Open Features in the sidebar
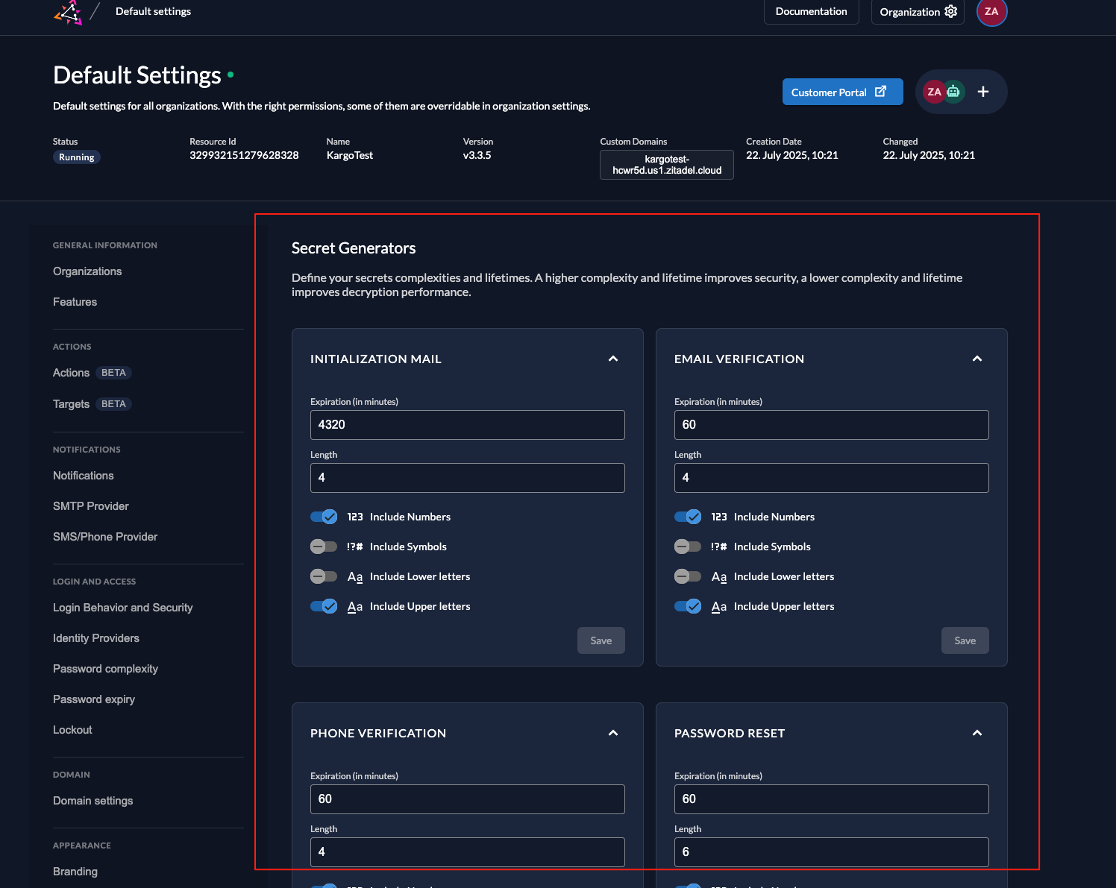The height and width of the screenshot is (888, 1116). [x=75, y=302]
